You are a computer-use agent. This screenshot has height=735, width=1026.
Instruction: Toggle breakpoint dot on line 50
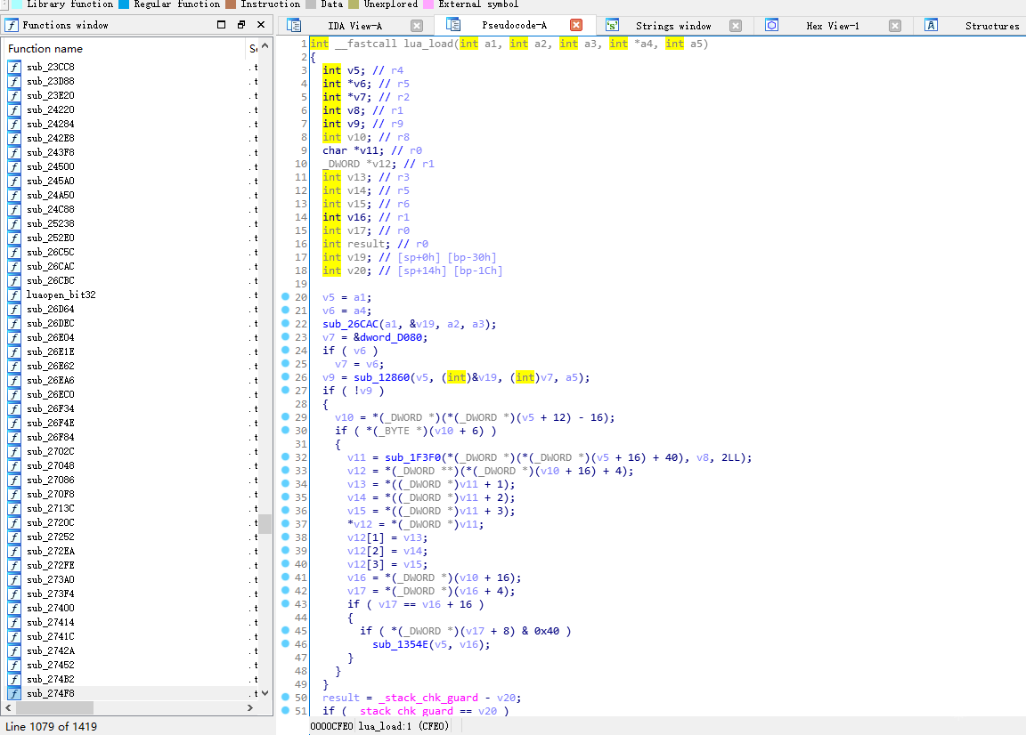285,697
